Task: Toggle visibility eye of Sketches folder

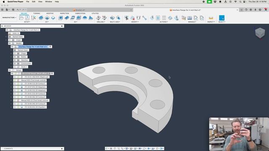Action: coord(15,60)
